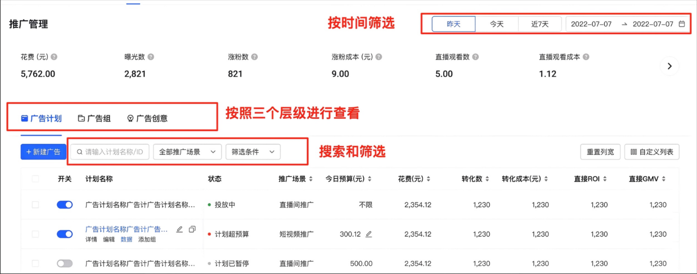Screen dimensions: 697x274
Task: Click the right arrow to show more metrics
Action: [669, 66]
